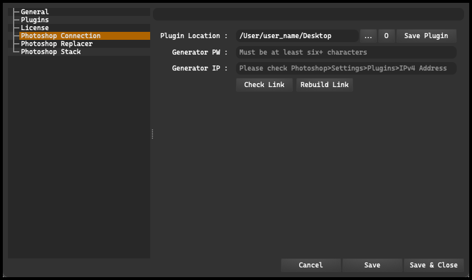Open the Photoshop Stack settings
The height and width of the screenshot is (280, 472).
(x=51, y=52)
